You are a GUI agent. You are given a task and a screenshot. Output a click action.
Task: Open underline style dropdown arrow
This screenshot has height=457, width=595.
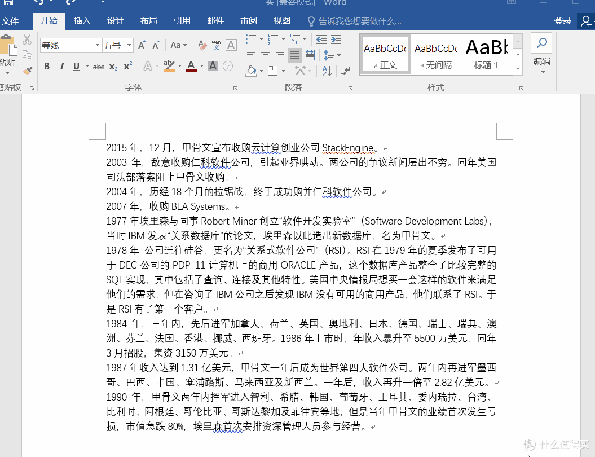tap(87, 66)
